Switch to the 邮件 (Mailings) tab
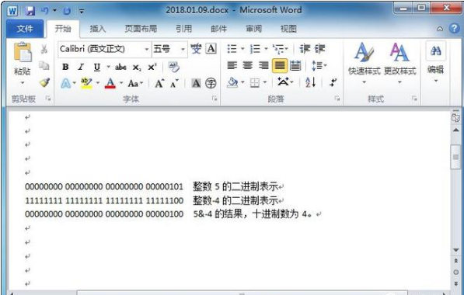Screen dimensions: 464x295 pyautogui.click(x=218, y=29)
